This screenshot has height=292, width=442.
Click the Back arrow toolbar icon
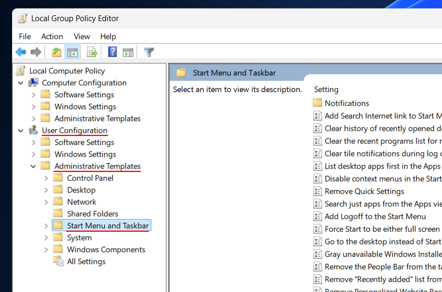point(21,52)
